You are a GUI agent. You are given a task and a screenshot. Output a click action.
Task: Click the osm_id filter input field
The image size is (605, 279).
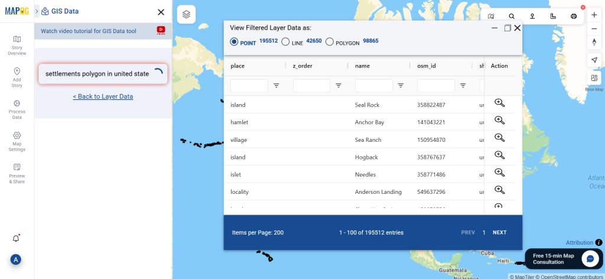(436, 86)
